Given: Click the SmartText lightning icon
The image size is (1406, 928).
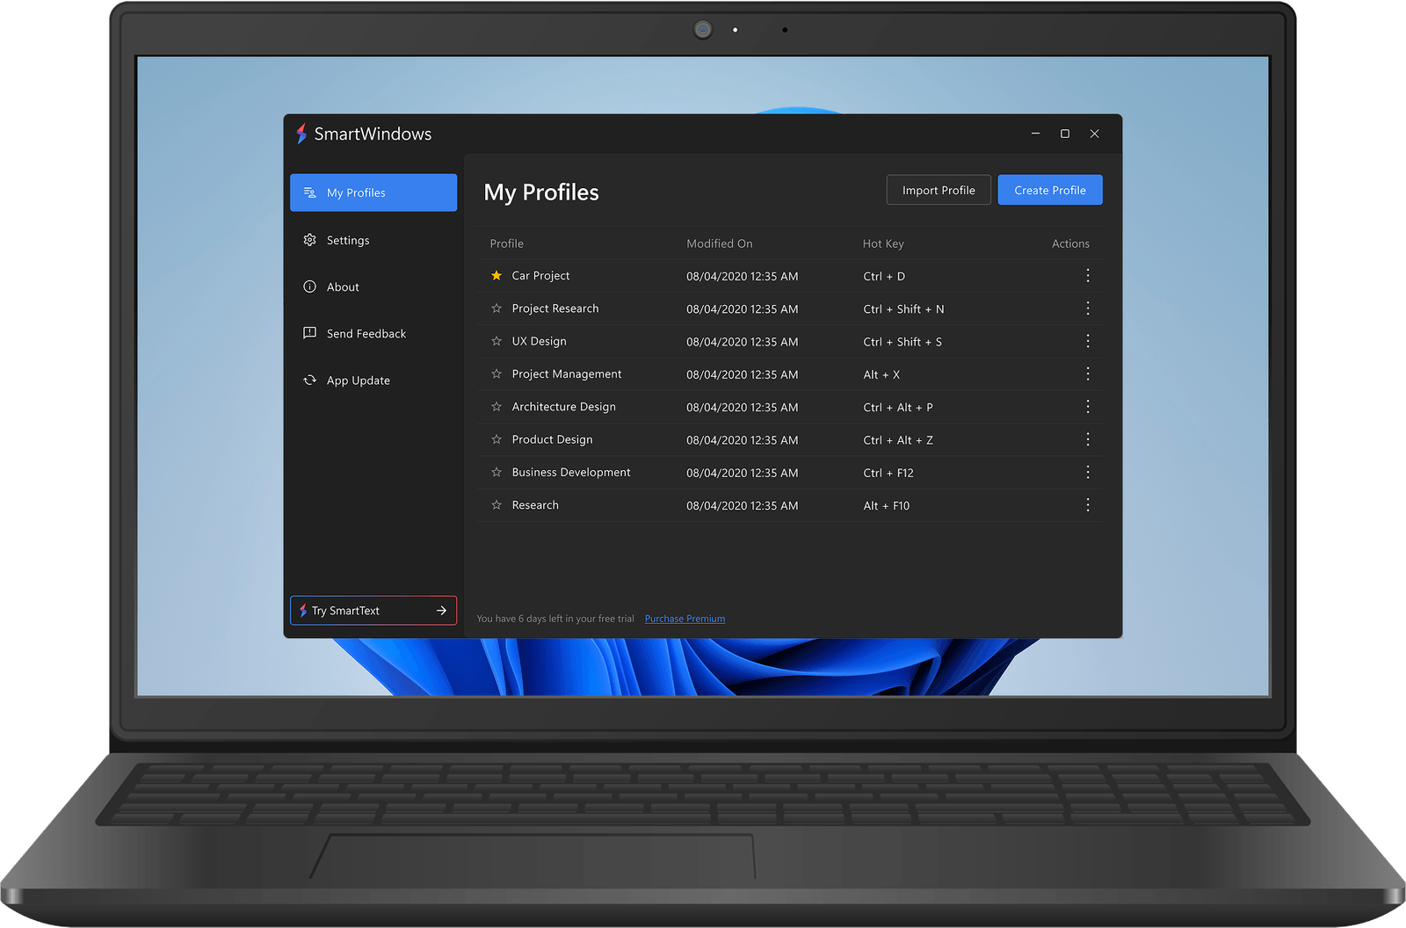Looking at the screenshot, I should [x=303, y=610].
